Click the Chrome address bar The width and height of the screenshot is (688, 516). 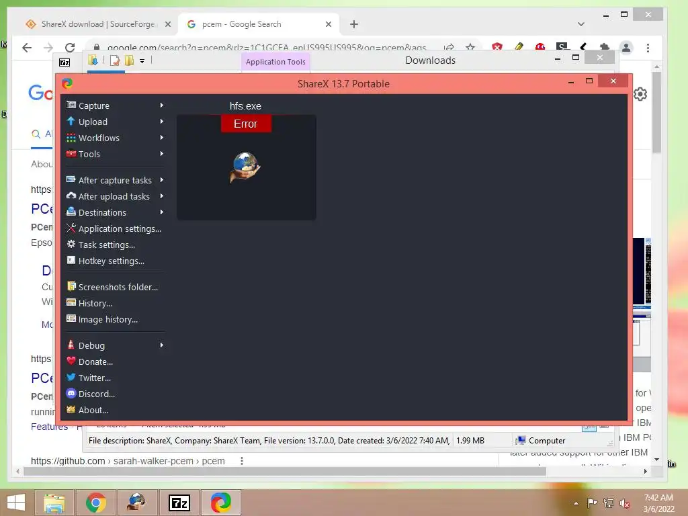point(267,48)
